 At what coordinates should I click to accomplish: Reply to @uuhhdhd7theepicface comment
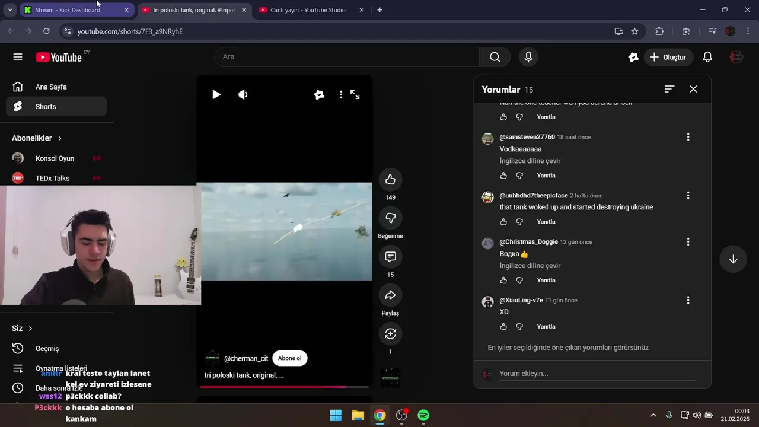coord(546,222)
